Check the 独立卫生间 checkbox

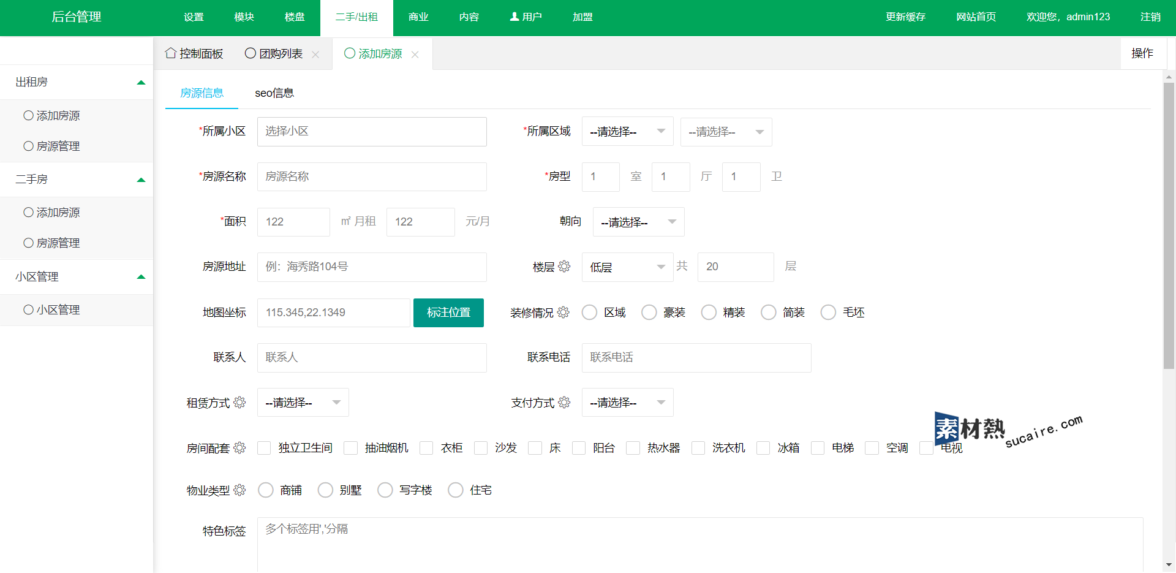coord(265,448)
